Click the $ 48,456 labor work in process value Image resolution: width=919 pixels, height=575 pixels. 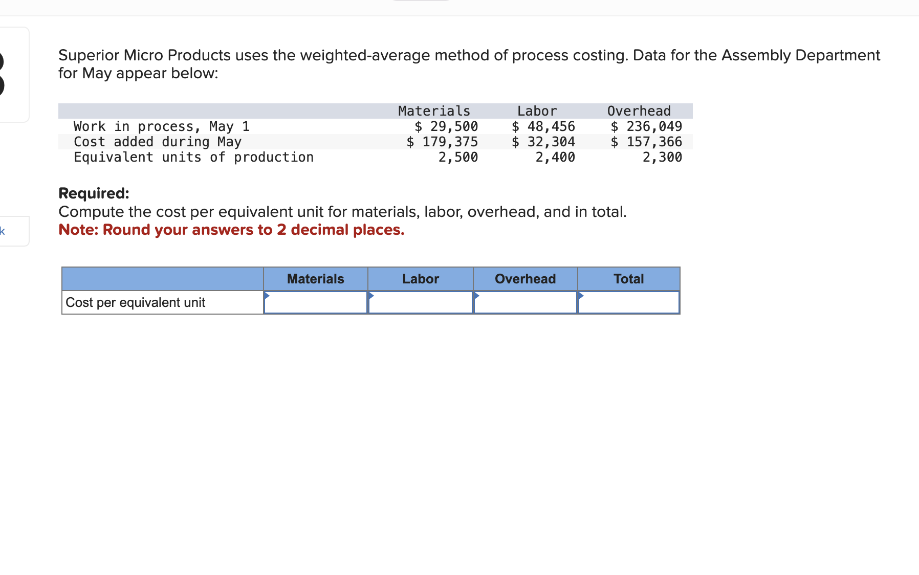coord(543,126)
